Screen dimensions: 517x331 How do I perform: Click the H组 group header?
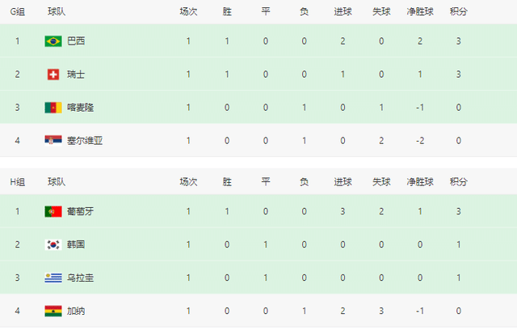coord(18,182)
